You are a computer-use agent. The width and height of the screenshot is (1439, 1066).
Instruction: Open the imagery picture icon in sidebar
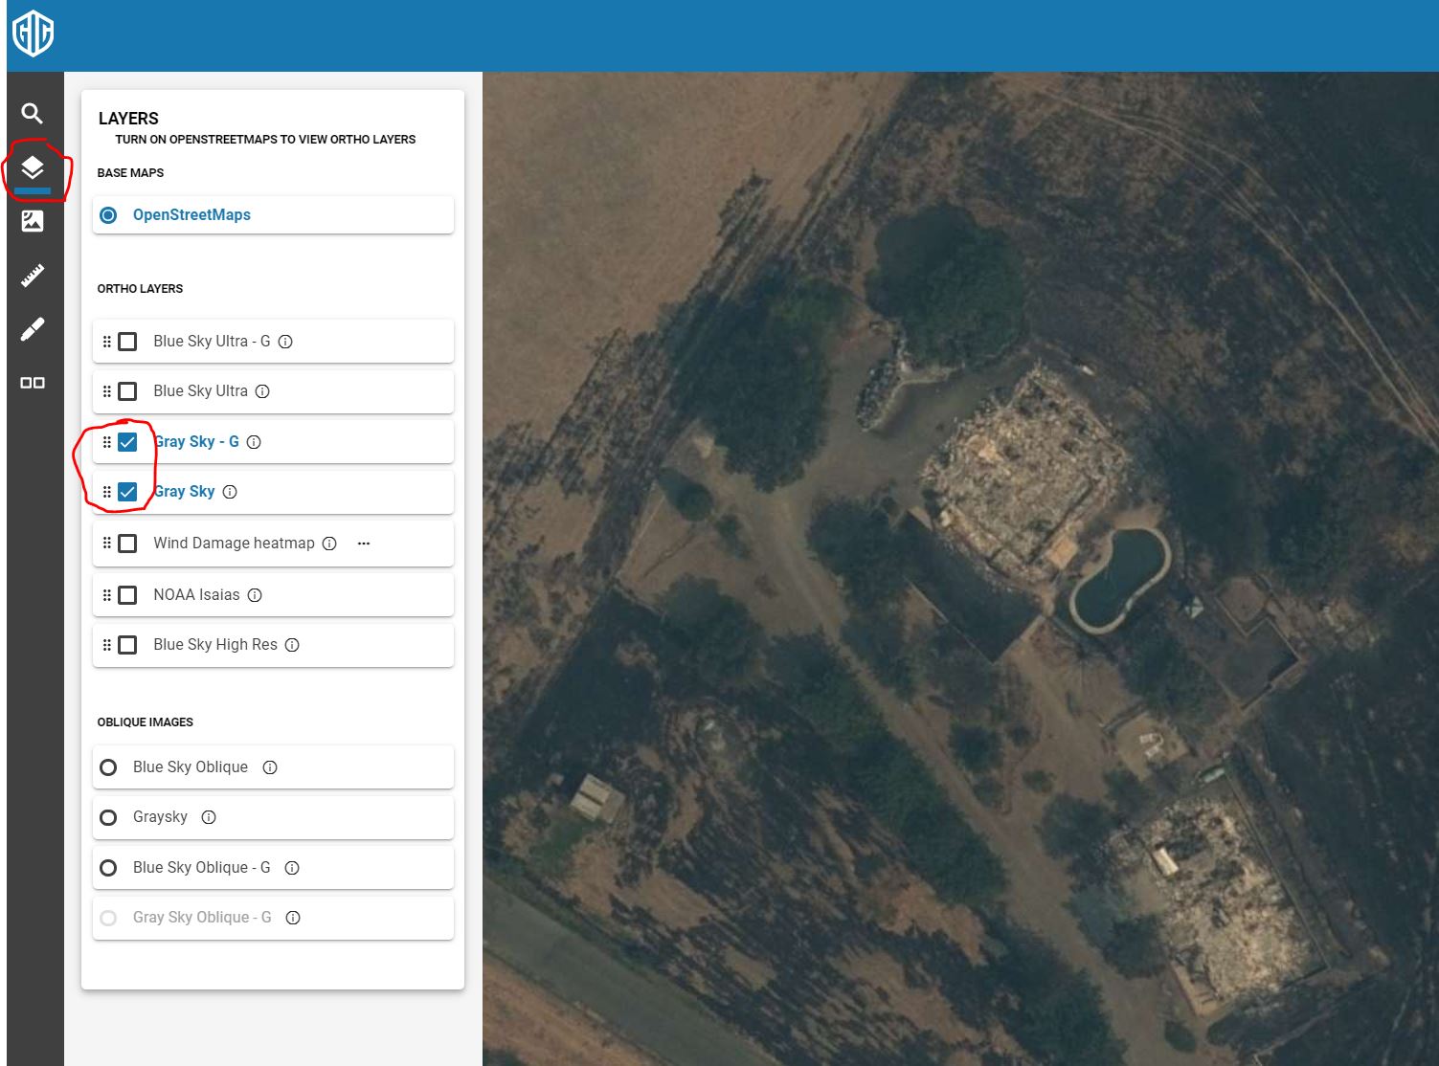pyautogui.click(x=33, y=221)
